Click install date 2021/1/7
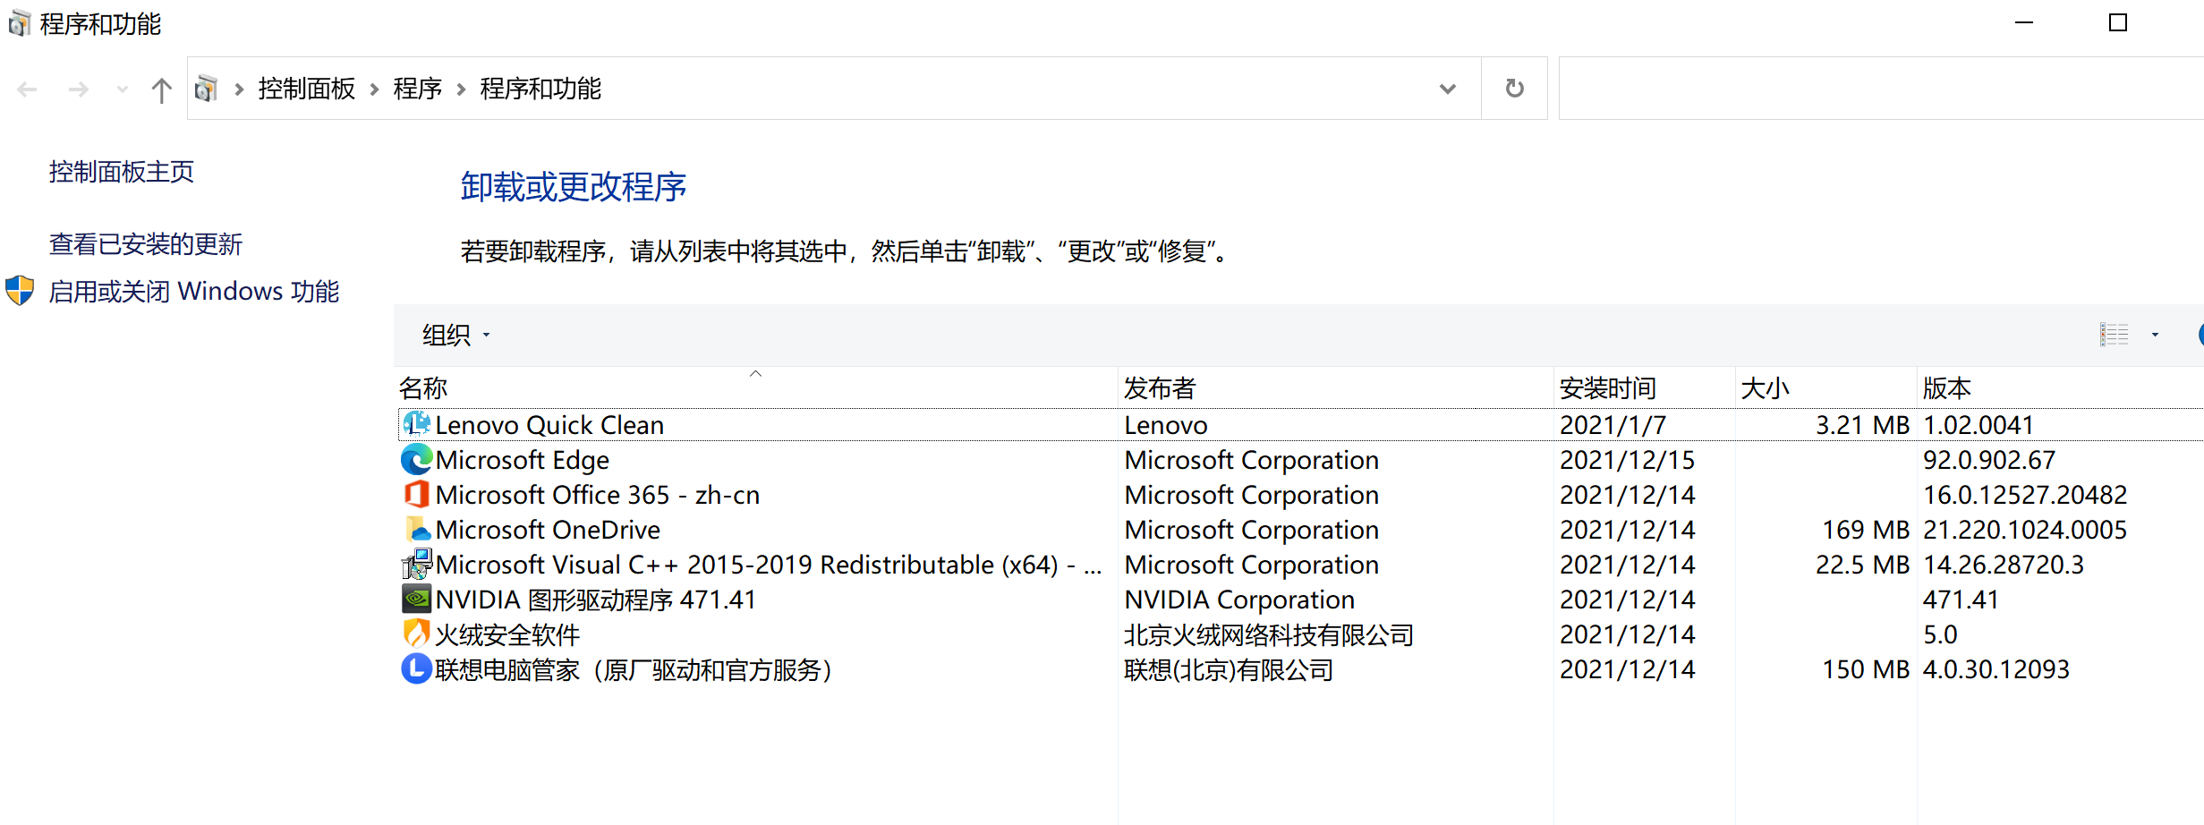The image size is (2204, 825). [x=1613, y=424]
